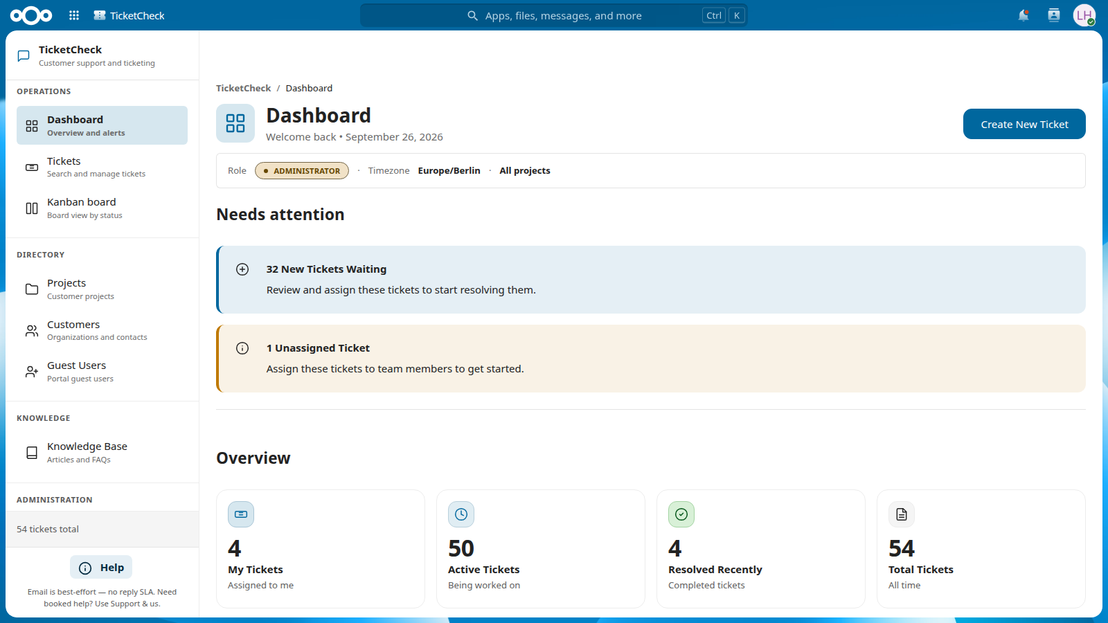Open the contacts icon in header

pos(1054,15)
